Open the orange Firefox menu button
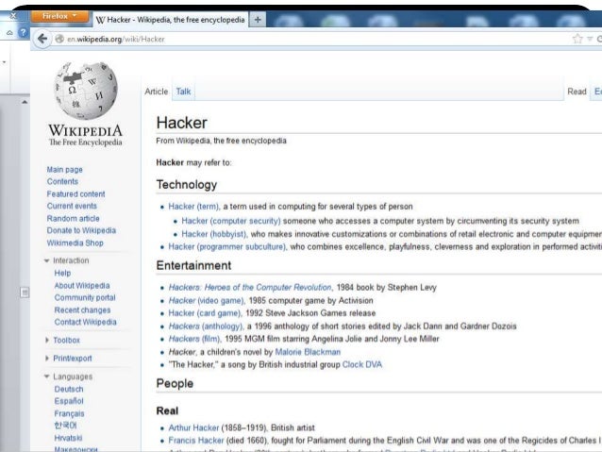This screenshot has height=452, width=602. tap(59, 16)
